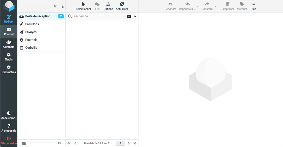Open the Contacts section
This screenshot has height=147, width=283.
coord(9,44)
